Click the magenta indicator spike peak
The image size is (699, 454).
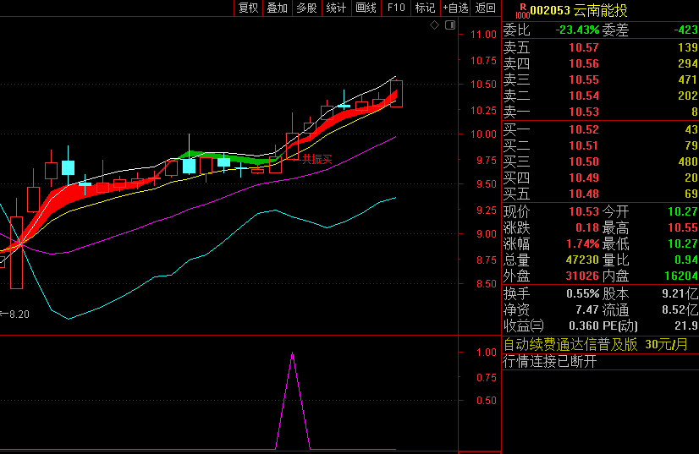coord(293,353)
